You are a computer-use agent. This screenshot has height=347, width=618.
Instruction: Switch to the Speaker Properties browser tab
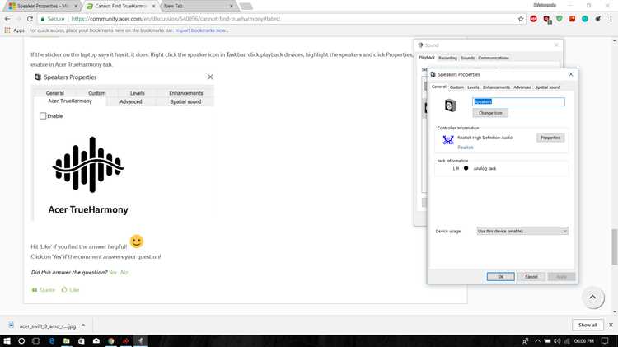coord(43,6)
